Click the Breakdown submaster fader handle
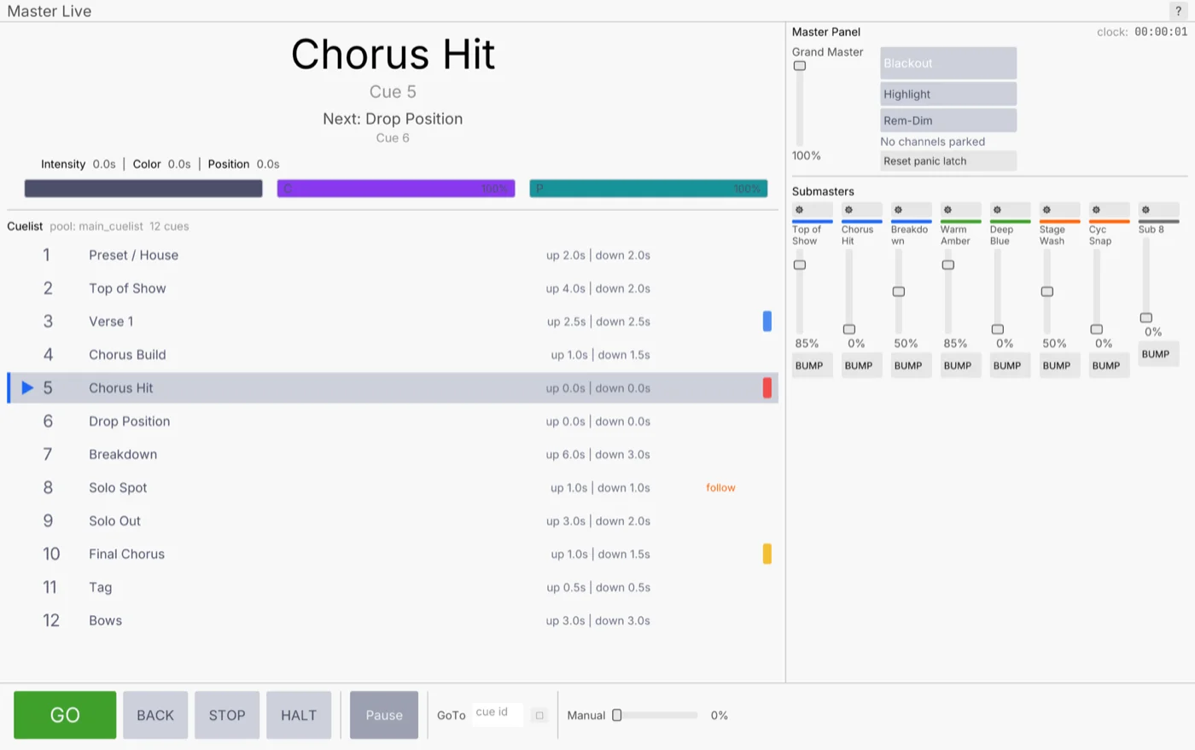 click(x=899, y=292)
